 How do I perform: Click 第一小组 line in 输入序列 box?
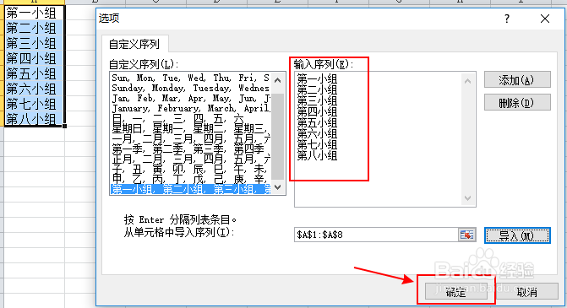[317, 78]
